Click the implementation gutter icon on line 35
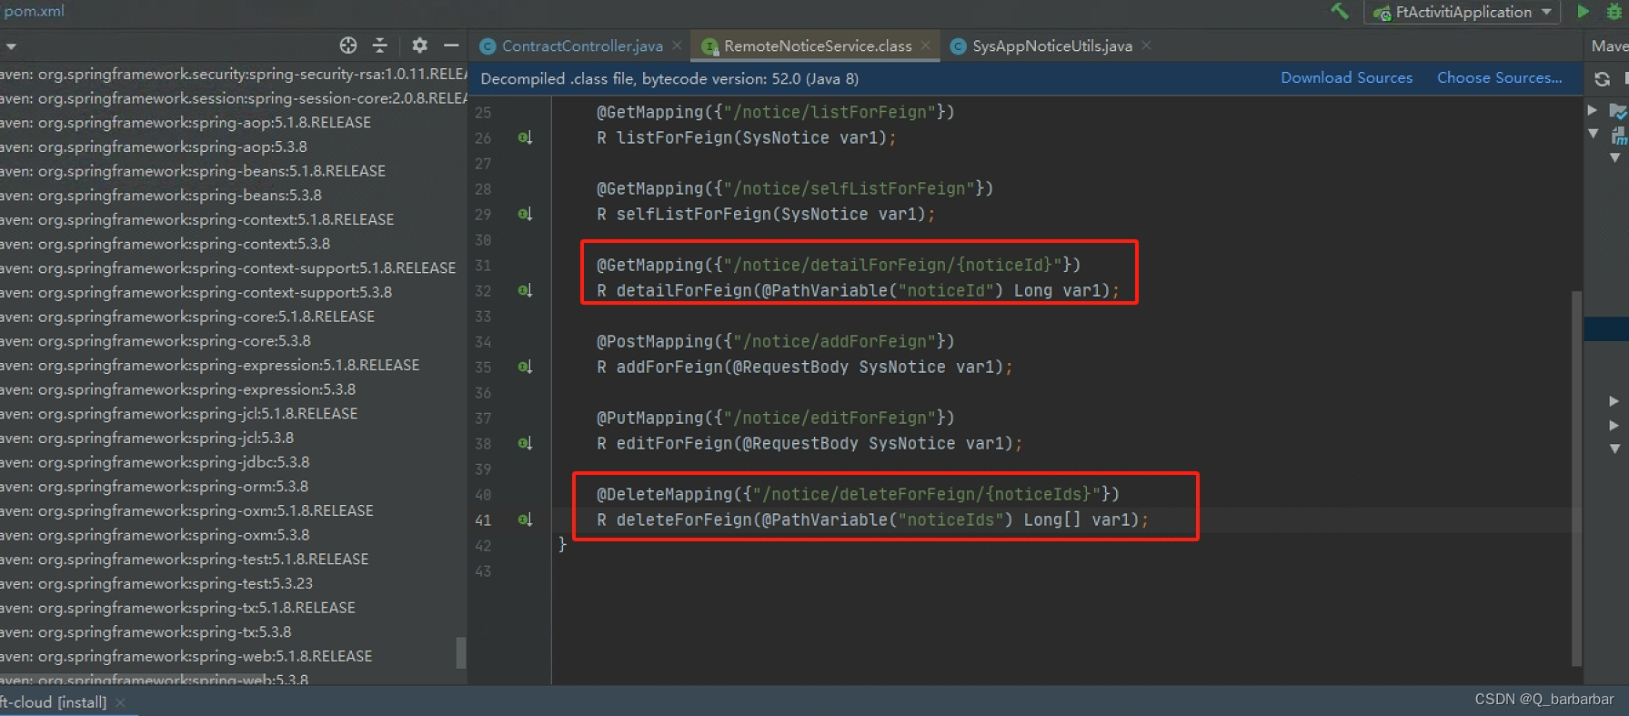 pos(525,367)
